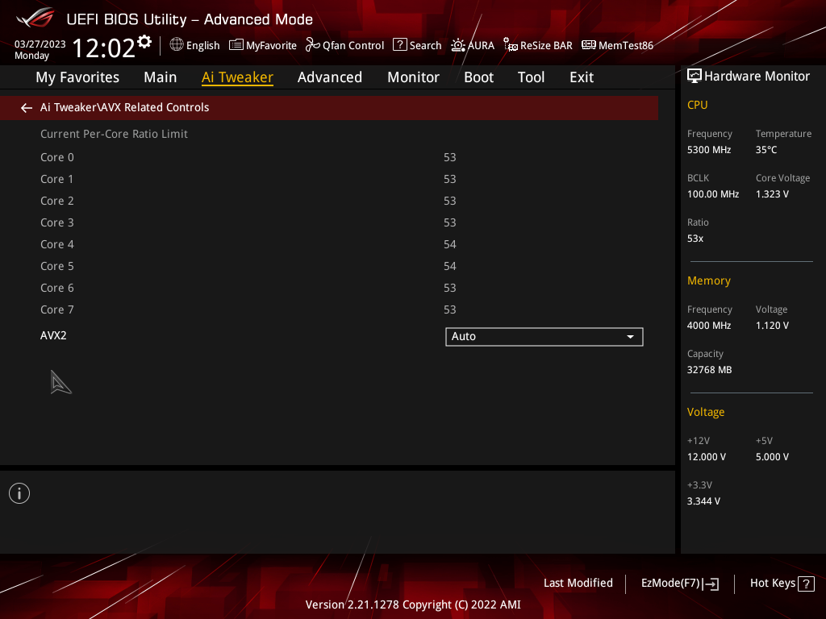Click the Ratio value 53x

tap(695, 239)
